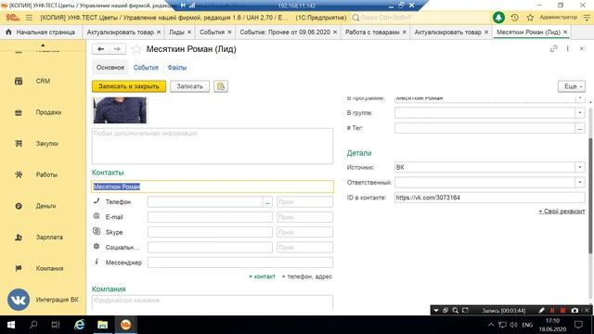Open the history clock icon
This screenshot has width=594, height=334.
[x=514, y=18]
